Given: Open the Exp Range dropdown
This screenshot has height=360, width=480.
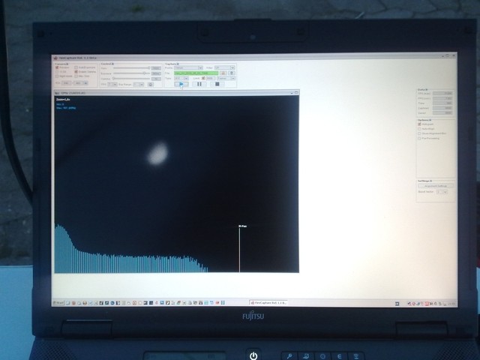Looking at the screenshot, I should point(138,84).
